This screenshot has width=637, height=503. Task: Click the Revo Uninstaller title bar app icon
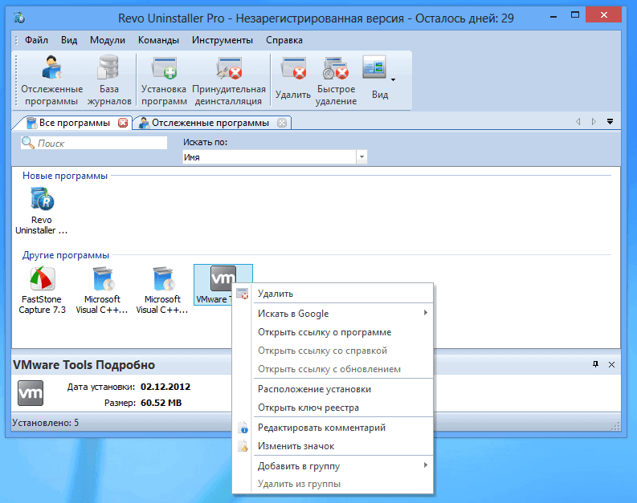19,18
